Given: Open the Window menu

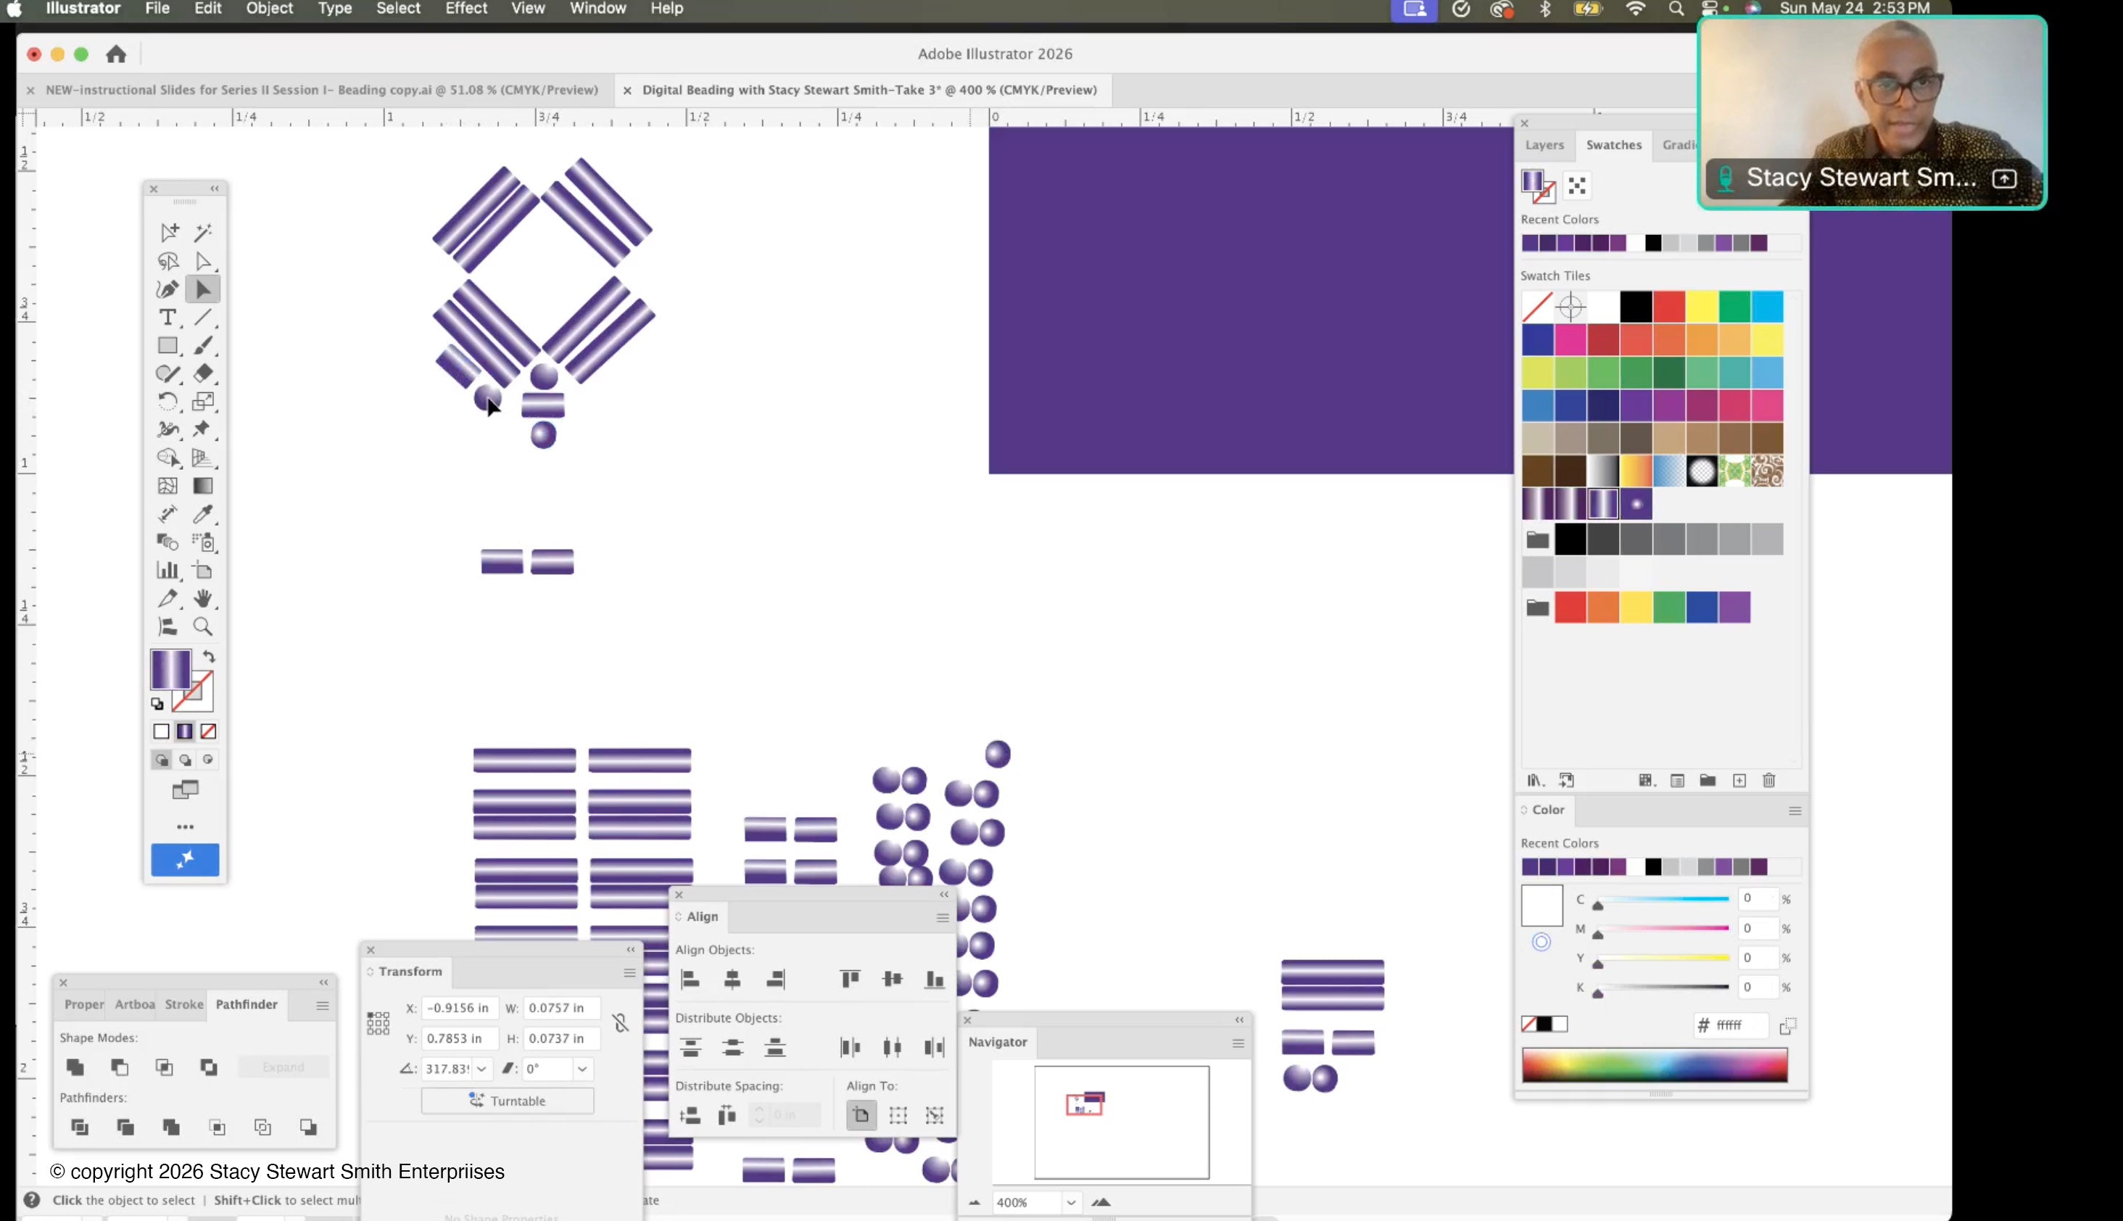Looking at the screenshot, I should 597,9.
